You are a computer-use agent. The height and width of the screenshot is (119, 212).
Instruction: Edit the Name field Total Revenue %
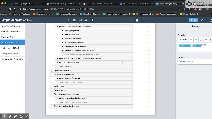click(195, 62)
